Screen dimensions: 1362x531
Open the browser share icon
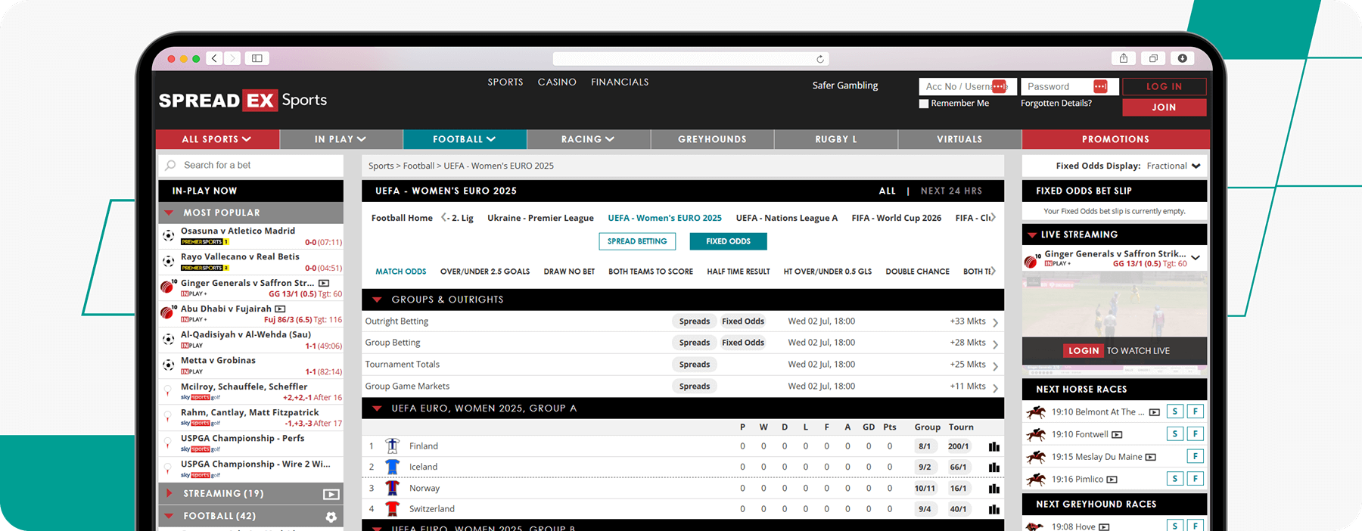coord(1124,58)
